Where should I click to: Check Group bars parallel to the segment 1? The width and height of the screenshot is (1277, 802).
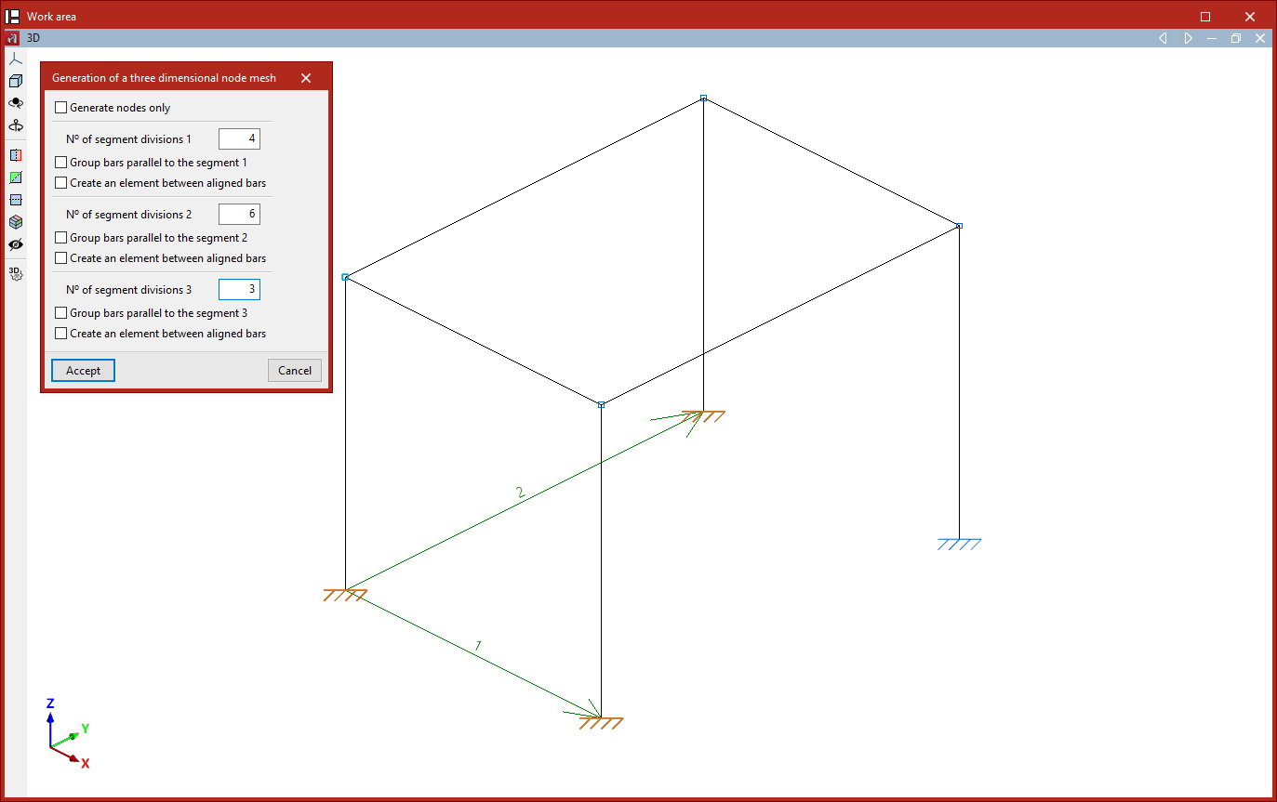click(61, 163)
